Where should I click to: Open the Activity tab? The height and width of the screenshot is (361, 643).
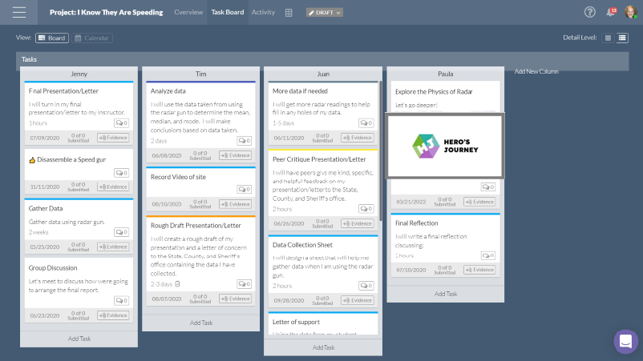tap(263, 13)
